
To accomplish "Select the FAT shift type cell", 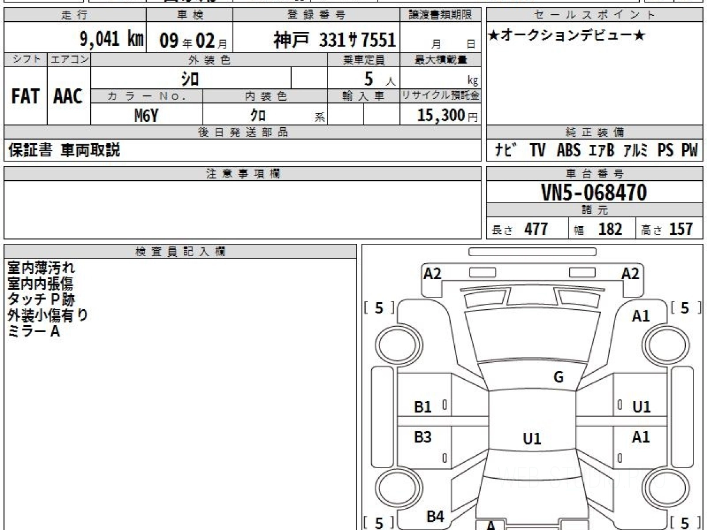I will 25,97.
